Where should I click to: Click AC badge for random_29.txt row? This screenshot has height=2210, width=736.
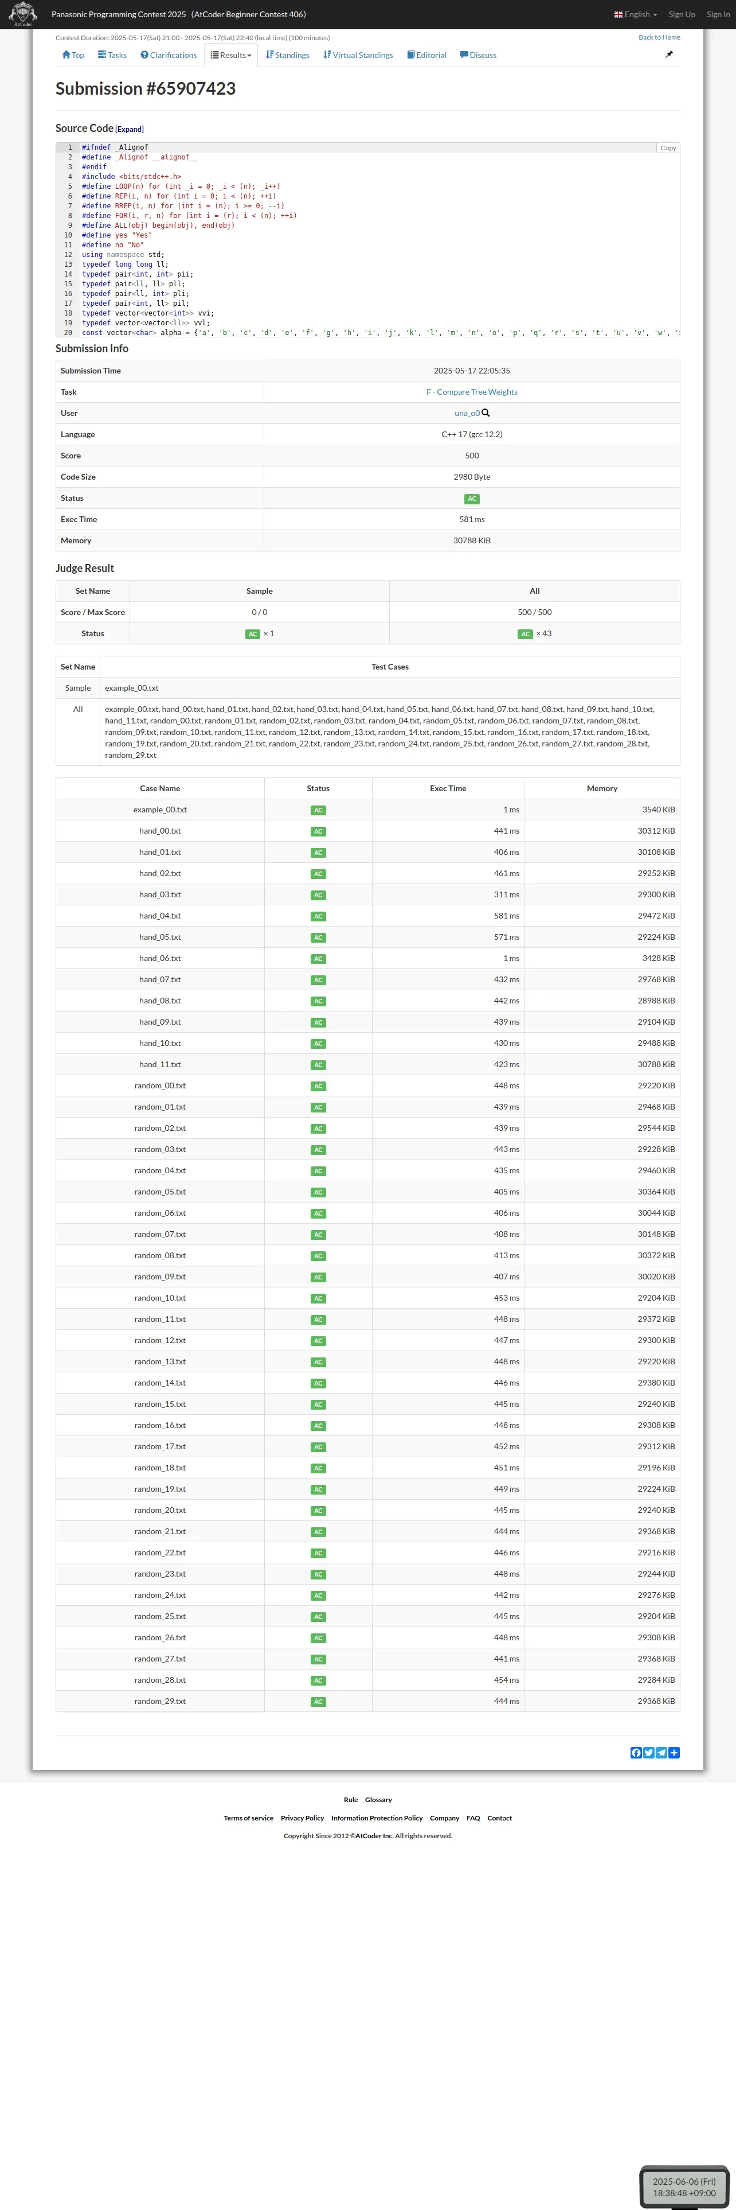pos(318,1702)
